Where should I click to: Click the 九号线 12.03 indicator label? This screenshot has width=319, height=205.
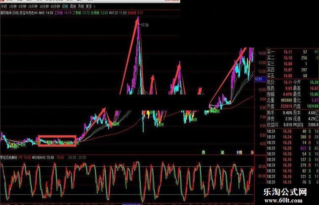[x=99, y=13]
